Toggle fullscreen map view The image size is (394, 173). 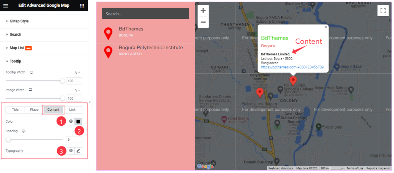[x=383, y=10]
